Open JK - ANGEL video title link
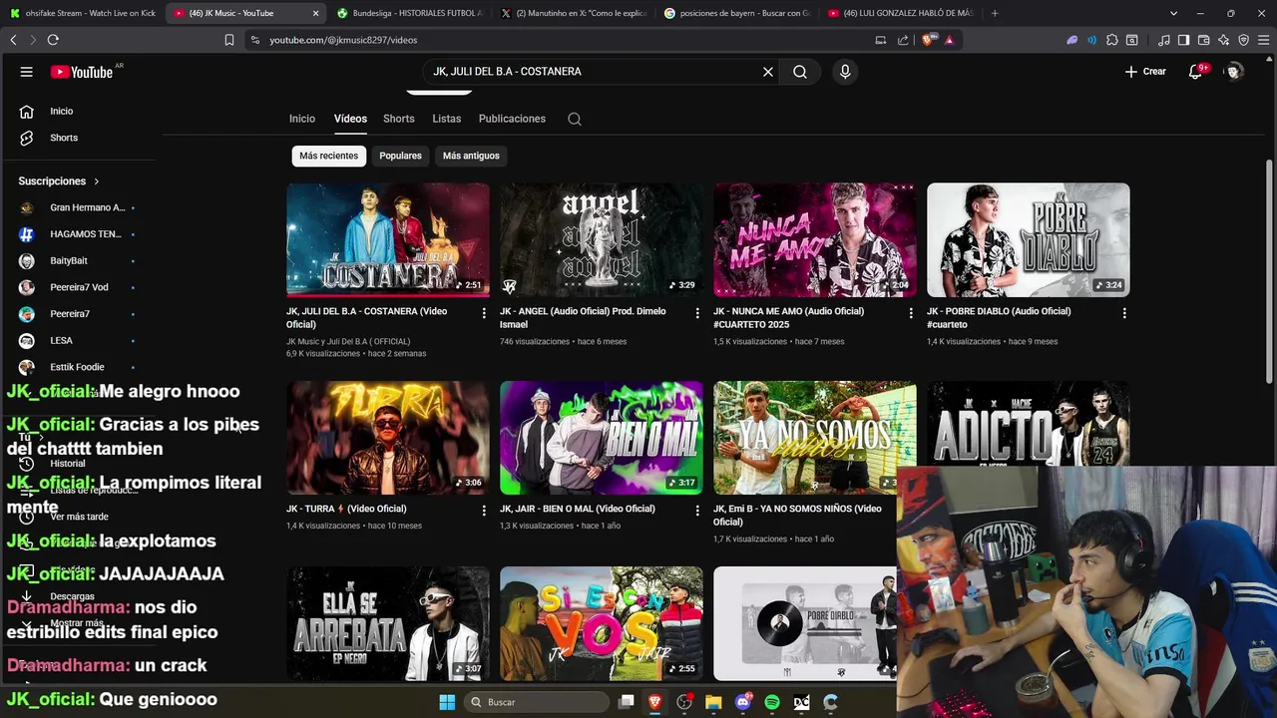This screenshot has width=1277, height=718. 583,317
